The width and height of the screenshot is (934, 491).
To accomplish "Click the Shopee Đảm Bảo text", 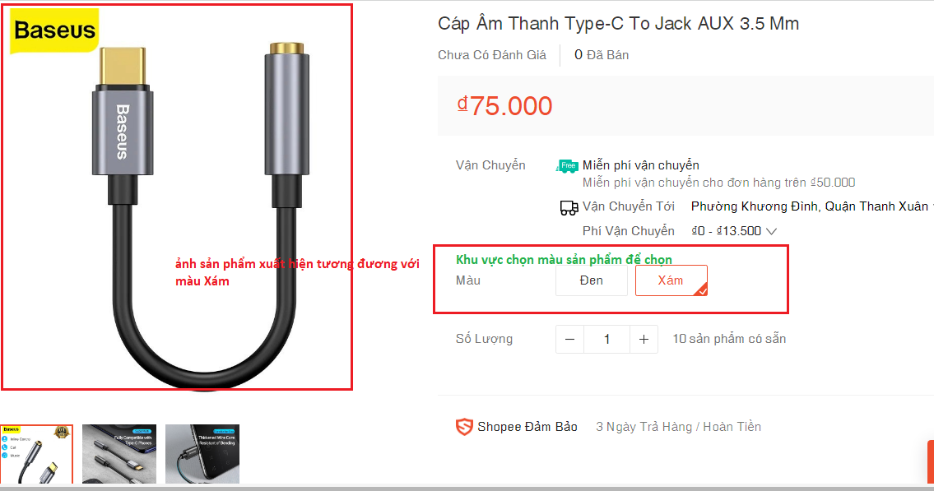I will (527, 427).
